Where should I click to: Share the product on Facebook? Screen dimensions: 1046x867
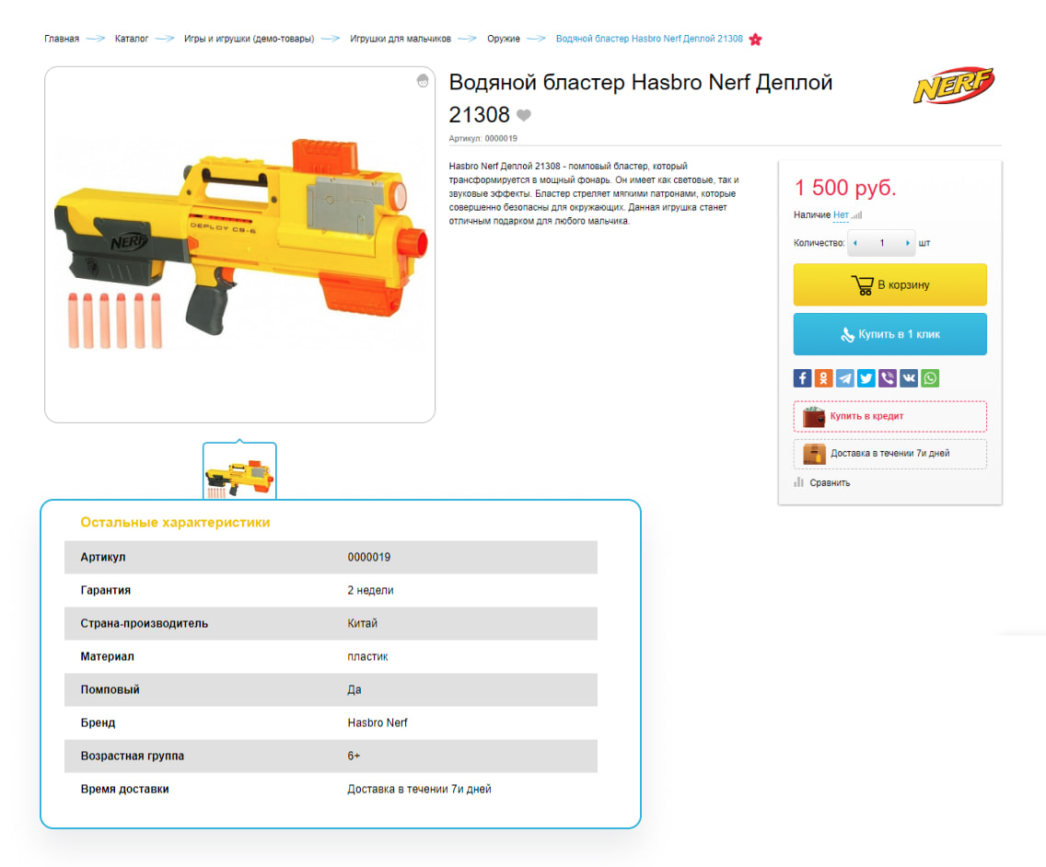(x=802, y=378)
